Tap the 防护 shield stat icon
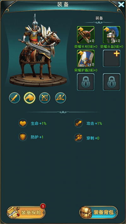126x224 pixels. click(x=23, y=137)
